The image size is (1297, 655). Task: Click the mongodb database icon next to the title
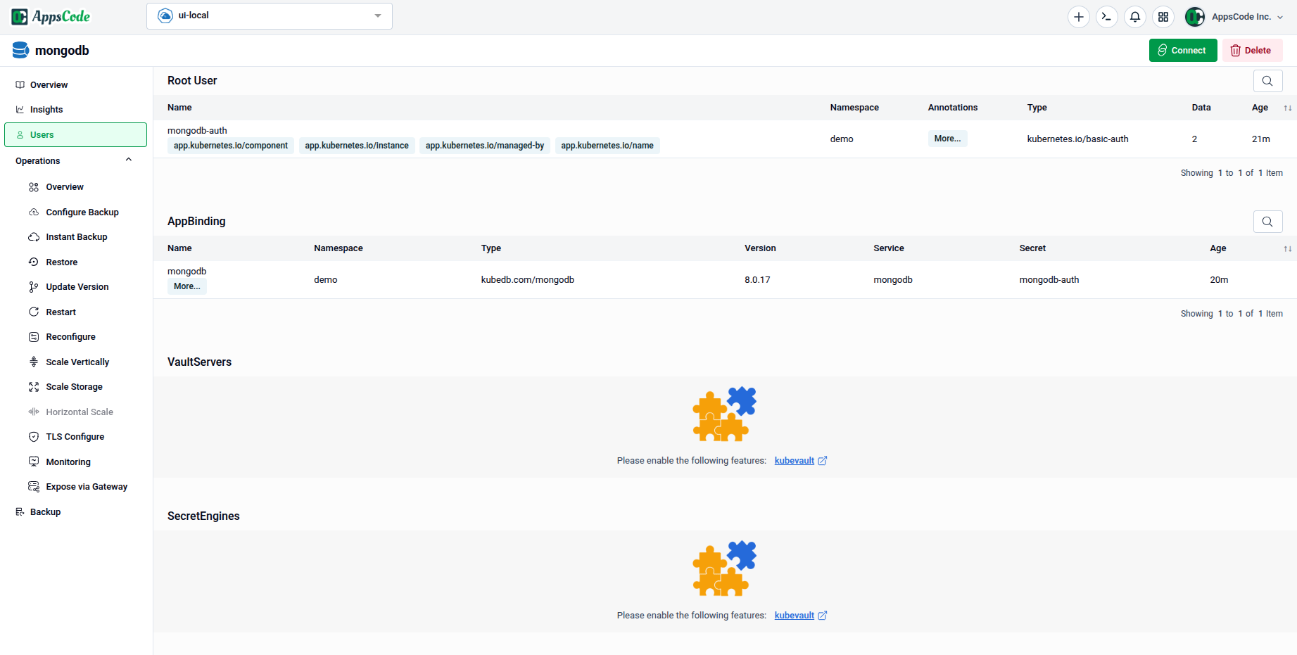click(19, 49)
